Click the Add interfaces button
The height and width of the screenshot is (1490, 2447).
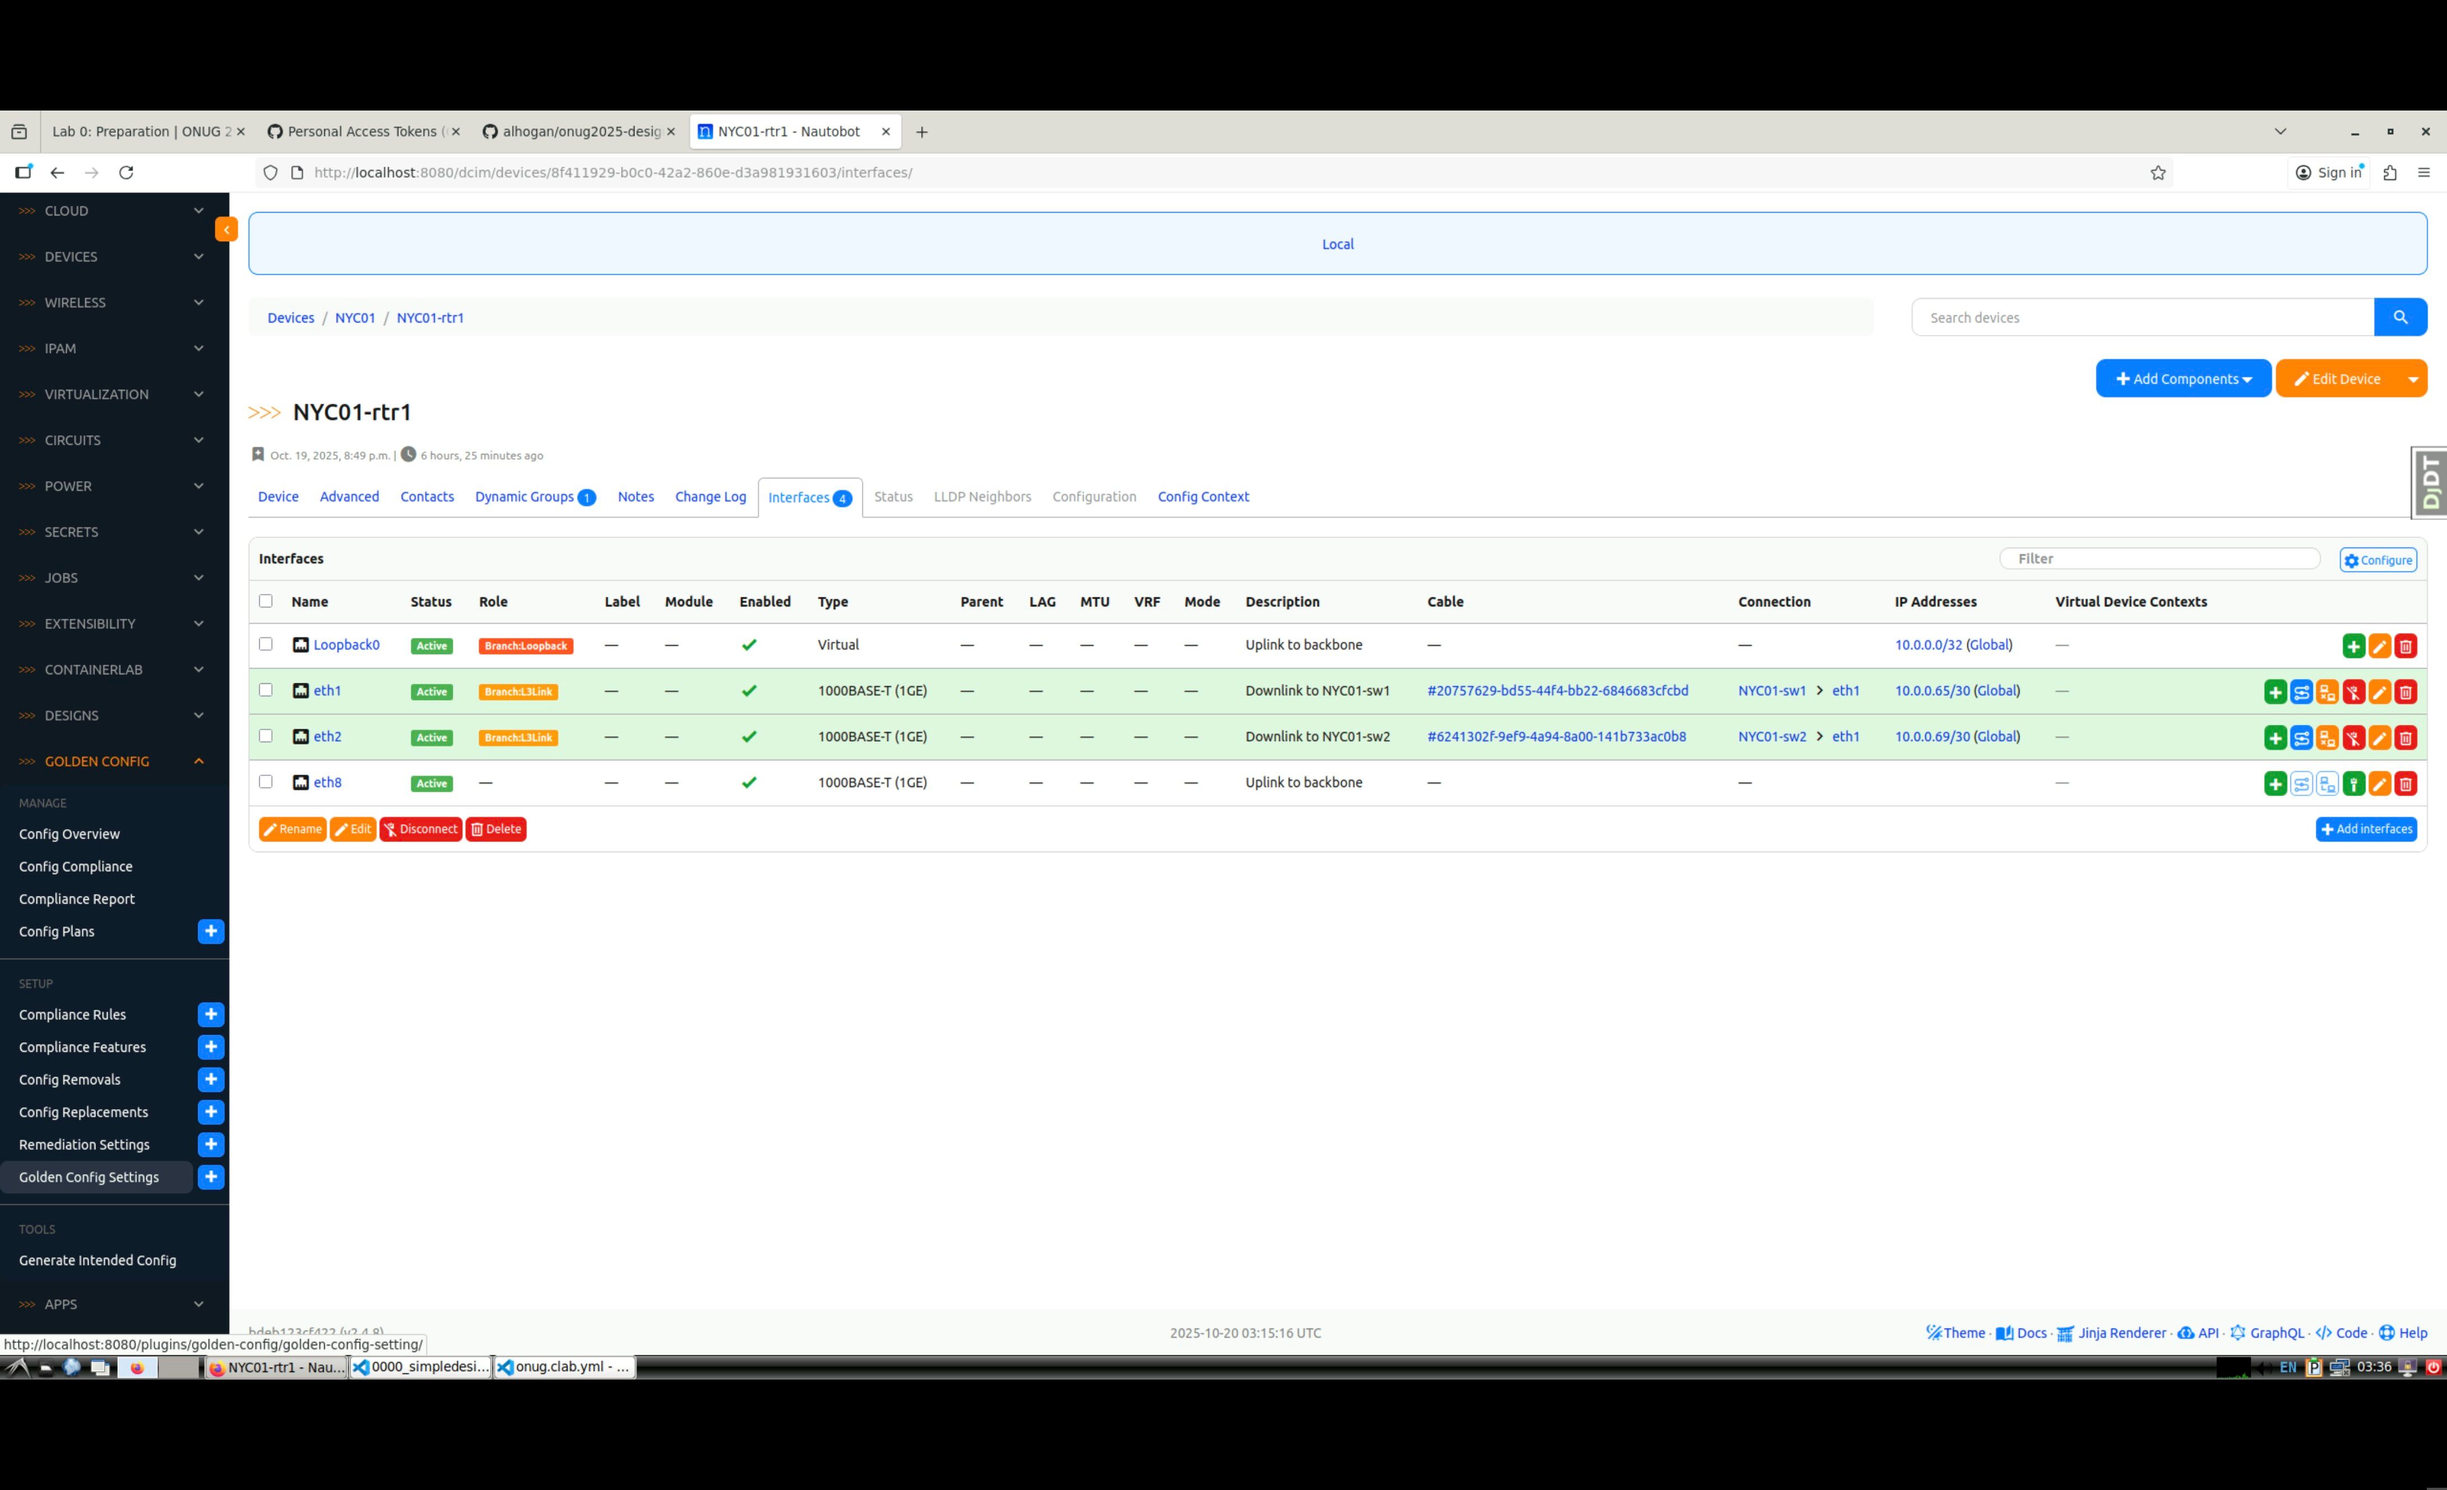[2366, 830]
